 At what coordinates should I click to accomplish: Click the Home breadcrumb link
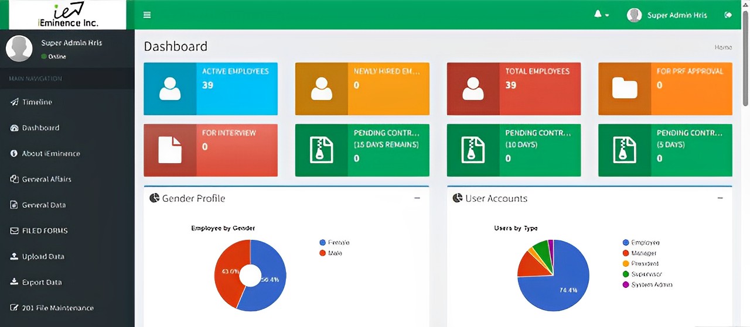[x=723, y=47]
